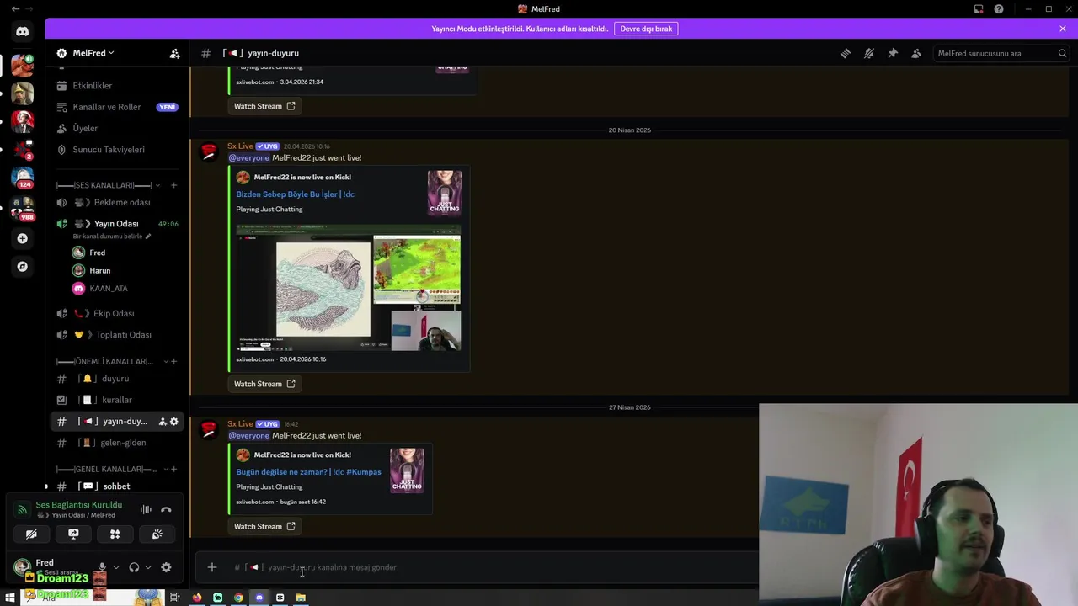The image size is (1078, 606).
Task: Open voice connection signal info icon
Action: (x=22, y=509)
